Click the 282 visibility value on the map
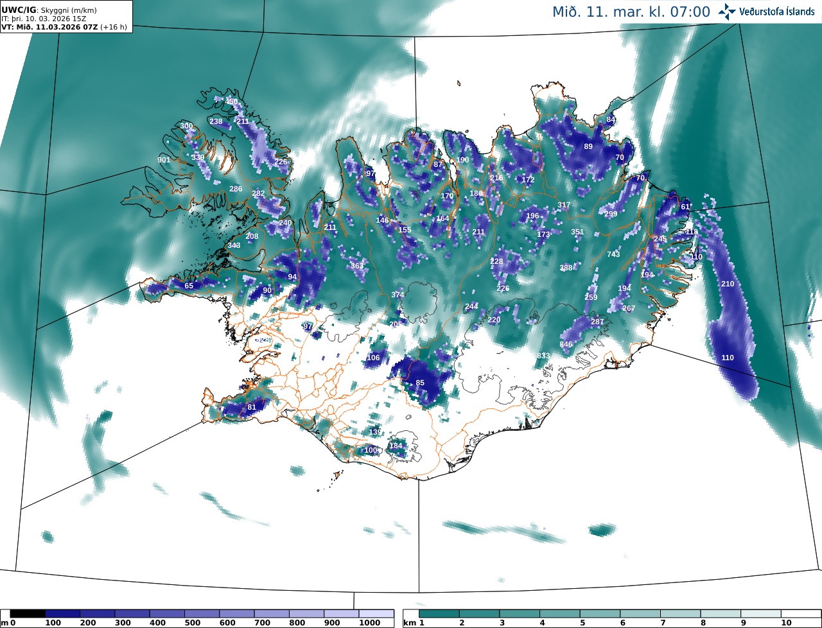 coord(258,193)
